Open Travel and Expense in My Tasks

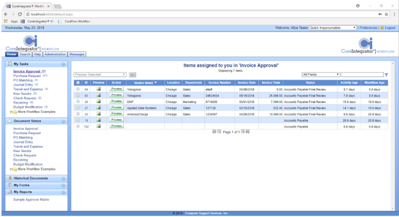(x=28, y=89)
